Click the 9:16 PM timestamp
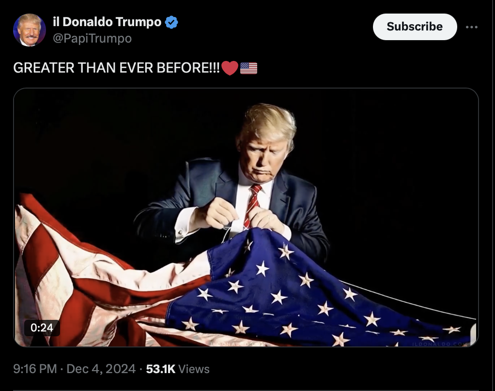Screen dimensions: 495x391 point(35,369)
